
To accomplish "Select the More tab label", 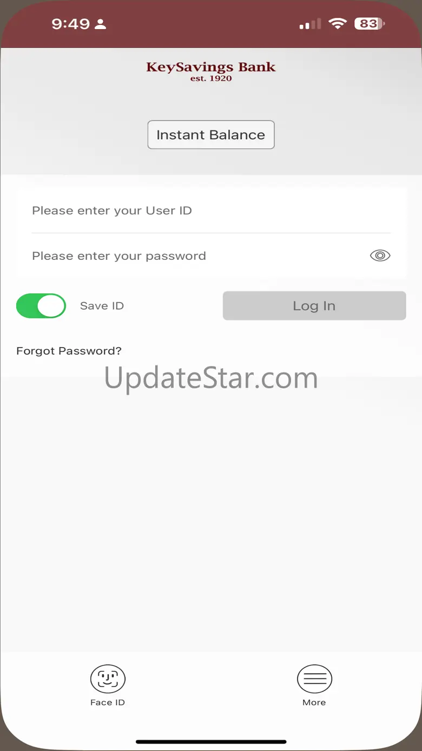I will point(314,702).
